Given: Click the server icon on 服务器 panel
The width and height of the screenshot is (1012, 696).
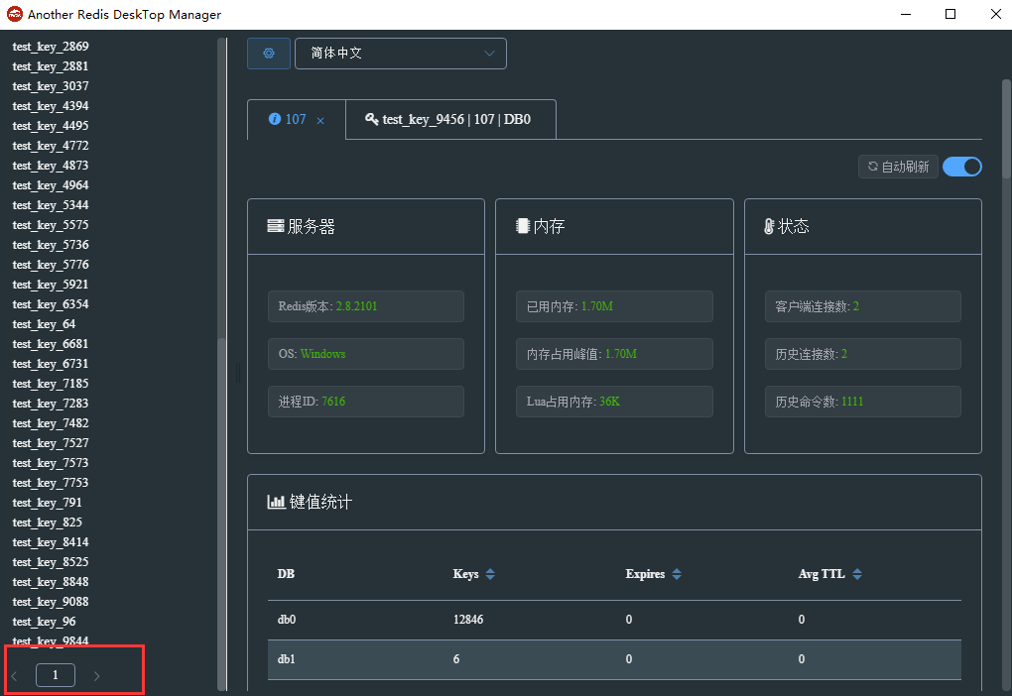Looking at the screenshot, I should 275,225.
